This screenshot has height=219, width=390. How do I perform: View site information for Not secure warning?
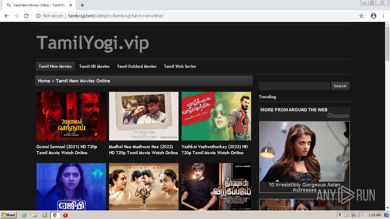coord(50,16)
